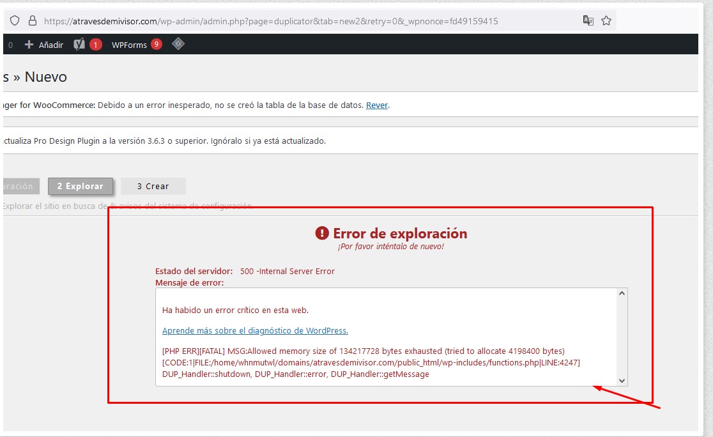Viewport: 713px width, 437px height.
Task: Click the scroll-up arrow on error message box
Action: pos(620,293)
